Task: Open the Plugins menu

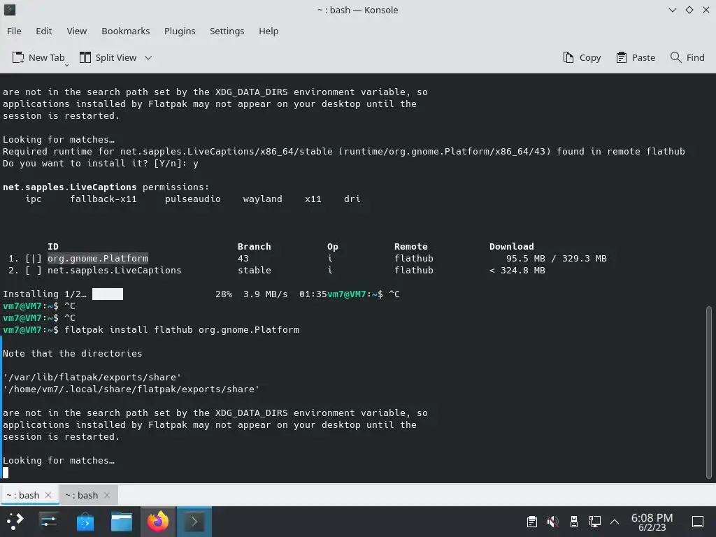Action: point(180,31)
